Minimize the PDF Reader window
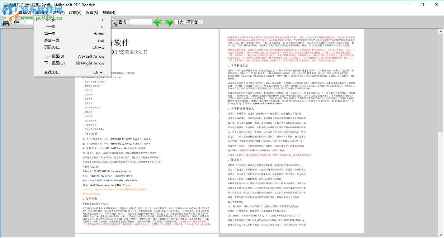The image size is (444, 238). click(x=408, y=5)
